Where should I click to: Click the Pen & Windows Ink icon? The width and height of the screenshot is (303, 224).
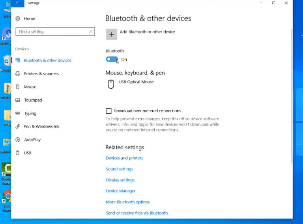18,126
